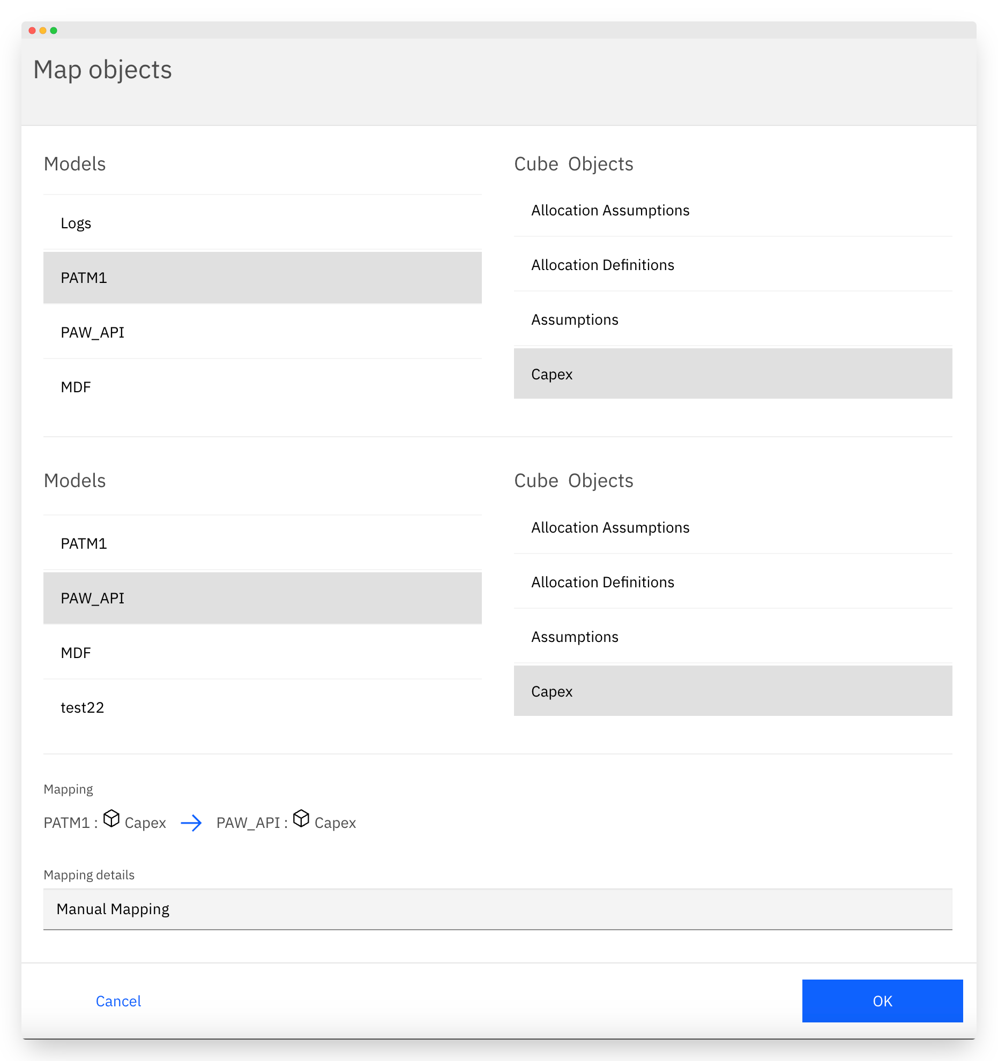The image size is (998, 1061).
Task: Pick Allocation Definitions in bottom Cube Objects
Action: [x=733, y=582]
